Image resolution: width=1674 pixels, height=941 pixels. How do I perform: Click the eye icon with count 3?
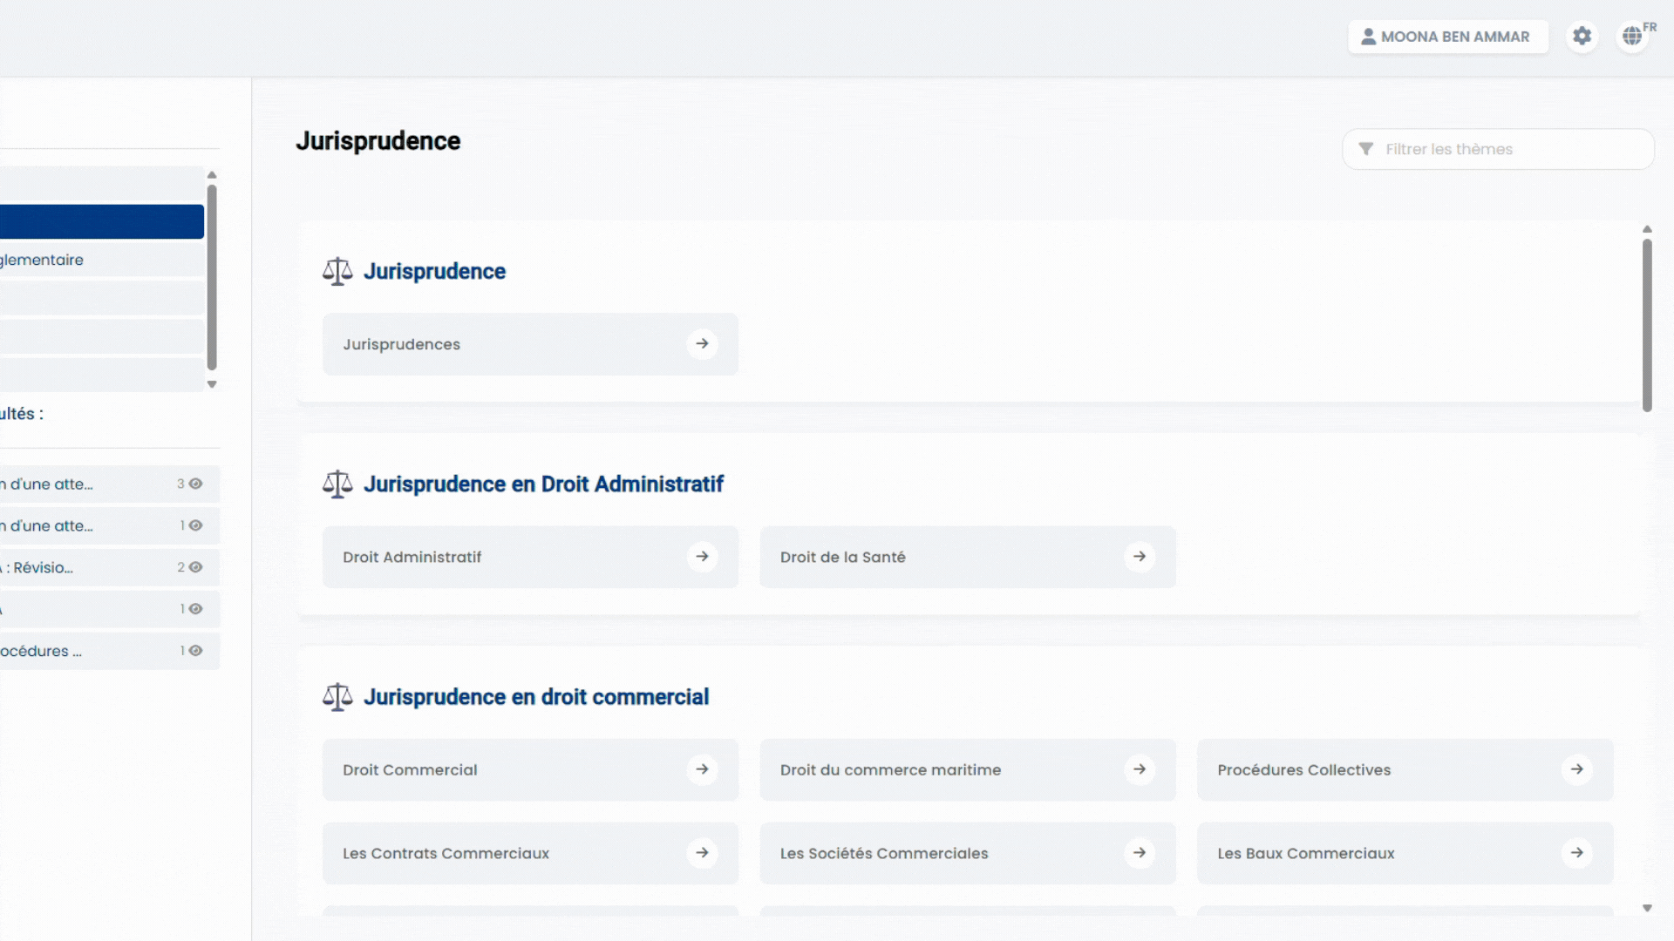coord(195,484)
